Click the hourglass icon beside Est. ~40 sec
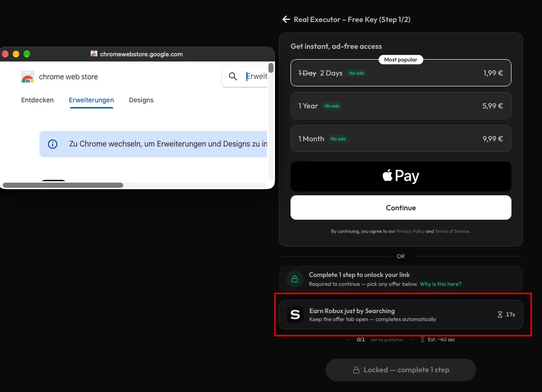The width and height of the screenshot is (542, 392). click(423, 339)
